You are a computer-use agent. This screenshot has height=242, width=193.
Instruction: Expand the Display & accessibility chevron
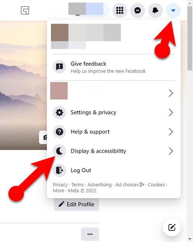(x=171, y=151)
